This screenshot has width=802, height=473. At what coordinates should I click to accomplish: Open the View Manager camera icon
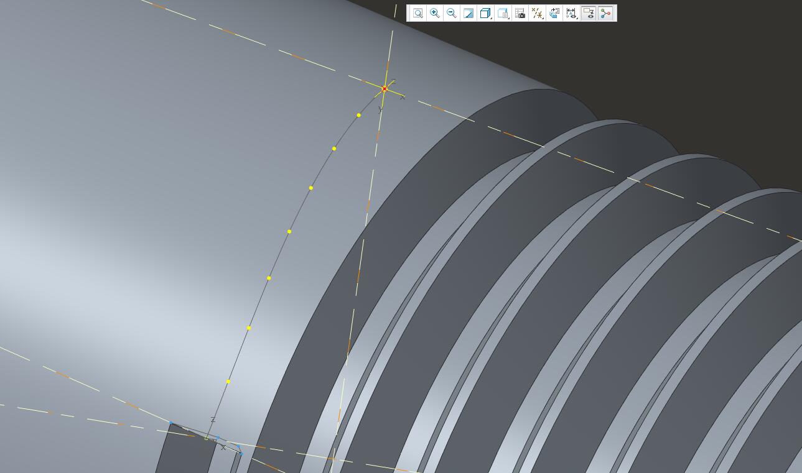[x=520, y=13]
